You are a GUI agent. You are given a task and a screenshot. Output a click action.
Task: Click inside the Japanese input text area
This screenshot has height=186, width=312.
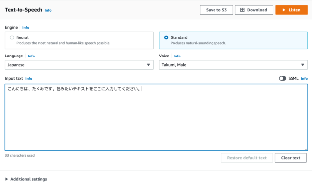156,117
